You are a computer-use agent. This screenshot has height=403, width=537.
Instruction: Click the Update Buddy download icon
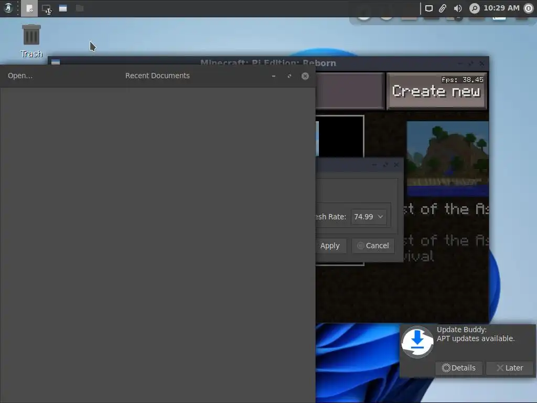(417, 342)
